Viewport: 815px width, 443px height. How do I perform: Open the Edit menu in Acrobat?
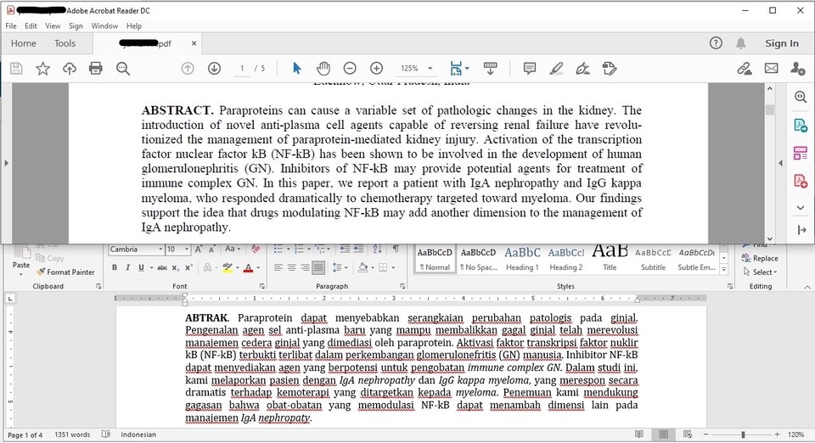point(31,25)
